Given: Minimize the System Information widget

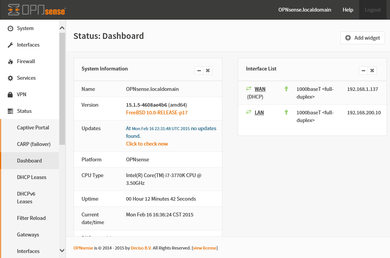Looking at the screenshot, I should (199, 70).
